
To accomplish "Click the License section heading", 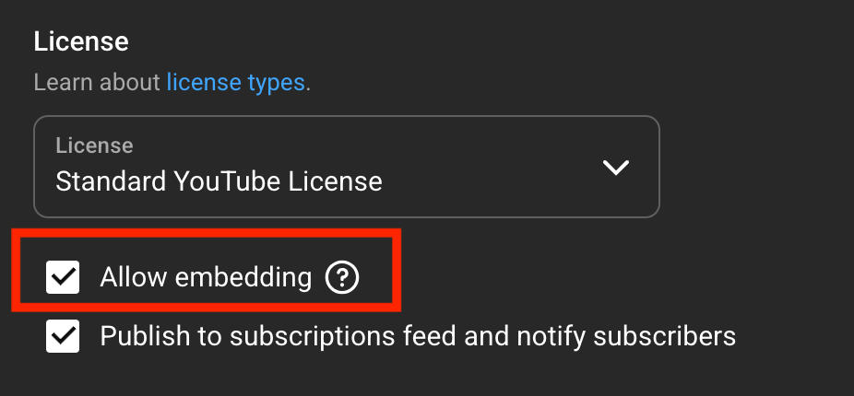I will click(x=81, y=41).
